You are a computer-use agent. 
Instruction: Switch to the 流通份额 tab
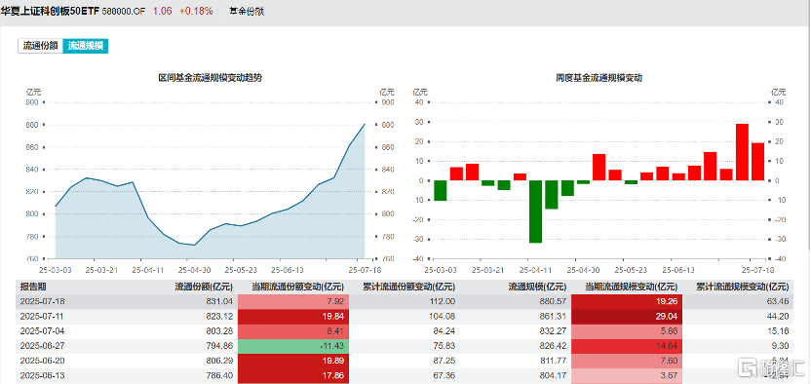pyautogui.click(x=40, y=46)
